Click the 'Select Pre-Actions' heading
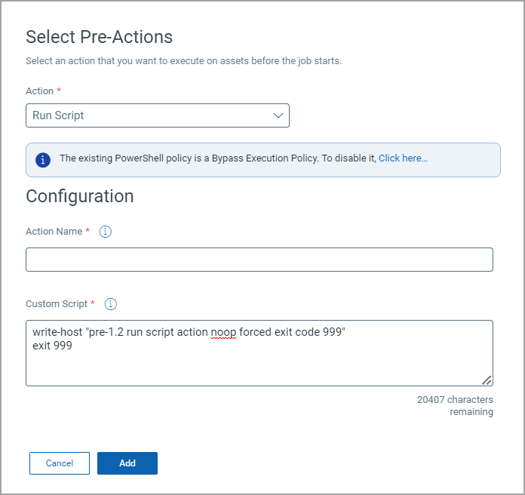525x495 pixels. (99, 36)
